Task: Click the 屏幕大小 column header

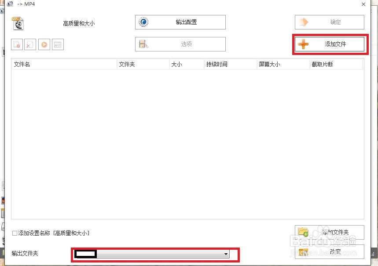Action: click(283, 64)
